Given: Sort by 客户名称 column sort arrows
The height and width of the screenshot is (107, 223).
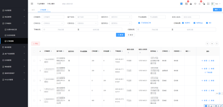Looking at the screenshot, I should (x=64, y=51).
